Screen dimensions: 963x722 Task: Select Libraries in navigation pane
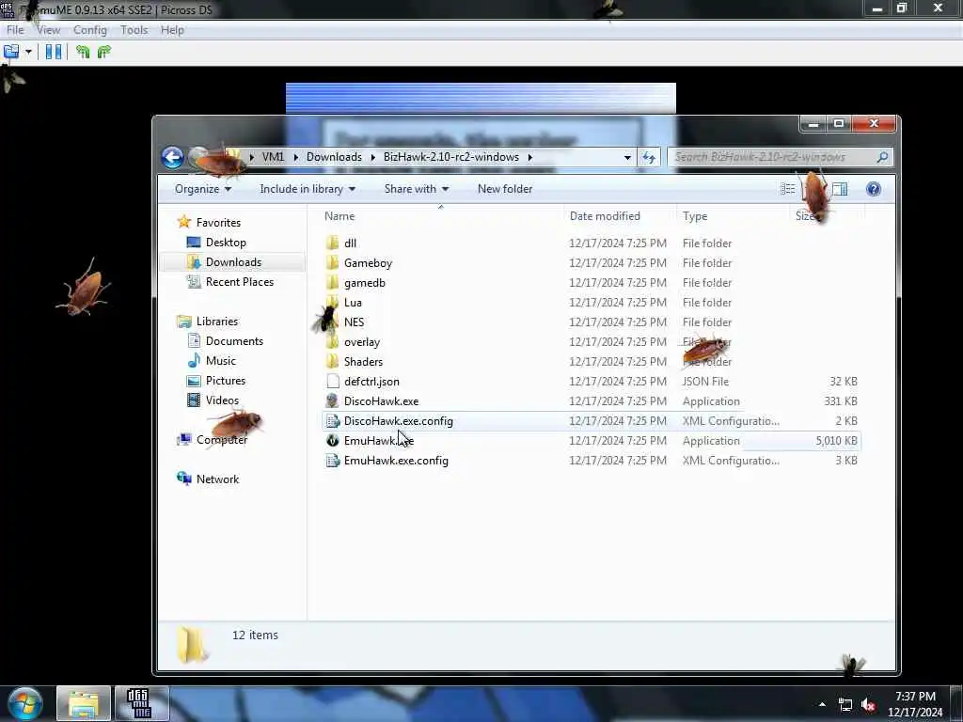[208, 322]
